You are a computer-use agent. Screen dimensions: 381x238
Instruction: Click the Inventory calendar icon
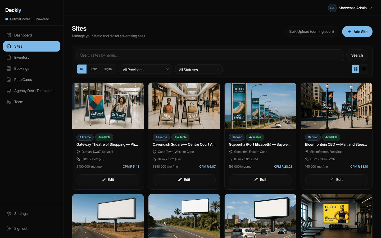tap(9, 57)
